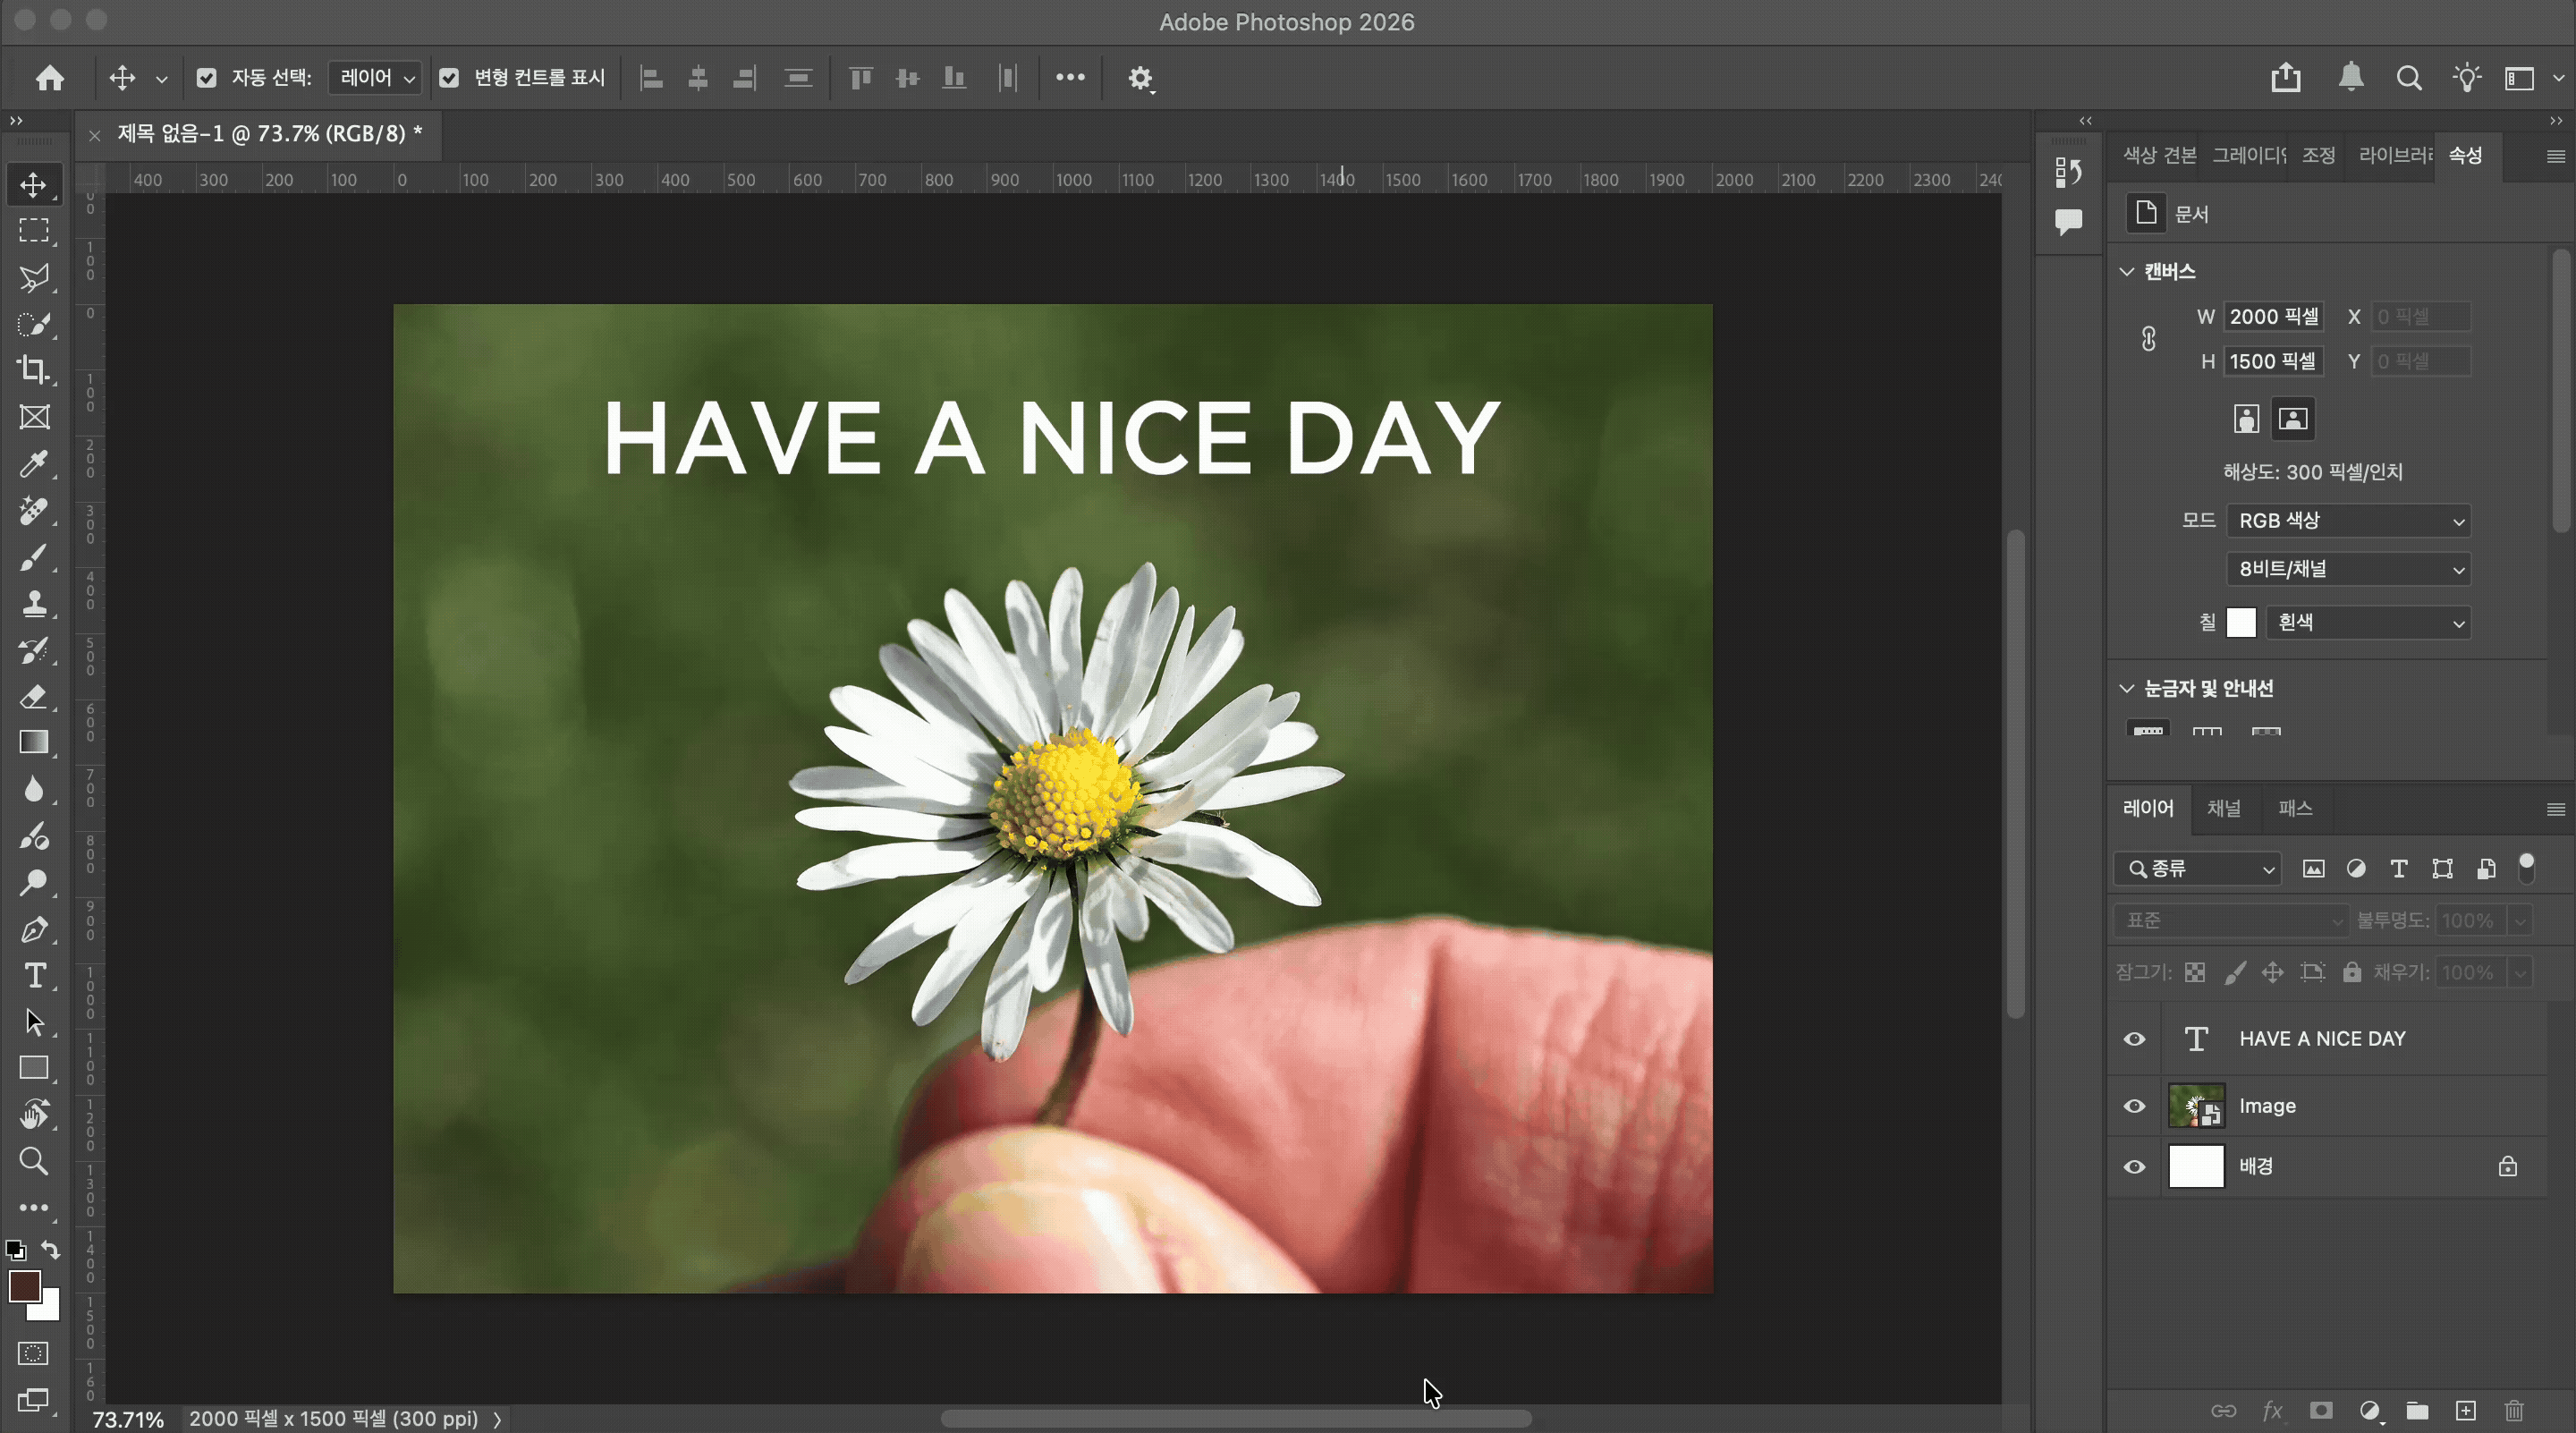Create a new group folder
The height and width of the screenshot is (1433, 2576).
point(2417,1410)
